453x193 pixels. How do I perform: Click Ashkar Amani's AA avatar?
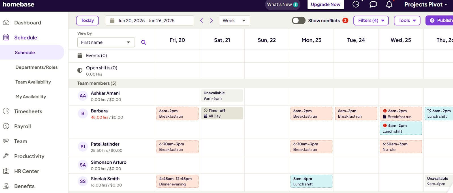click(83, 96)
